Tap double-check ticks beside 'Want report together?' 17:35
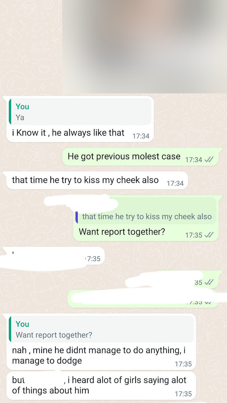The width and height of the screenshot is (227, 403). [x=209, y=235]
